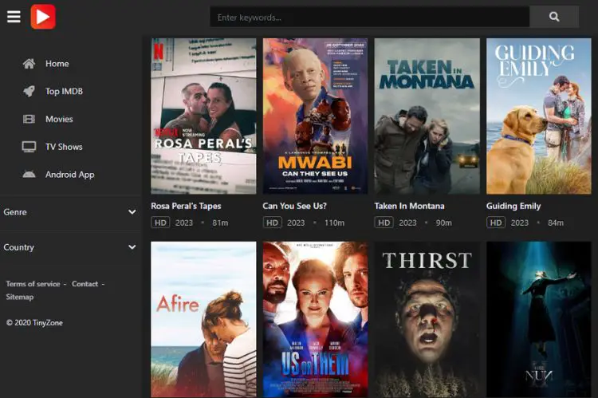Click the 90m runtime text
This screenshot has width=598, height=398.
(444, 223)
